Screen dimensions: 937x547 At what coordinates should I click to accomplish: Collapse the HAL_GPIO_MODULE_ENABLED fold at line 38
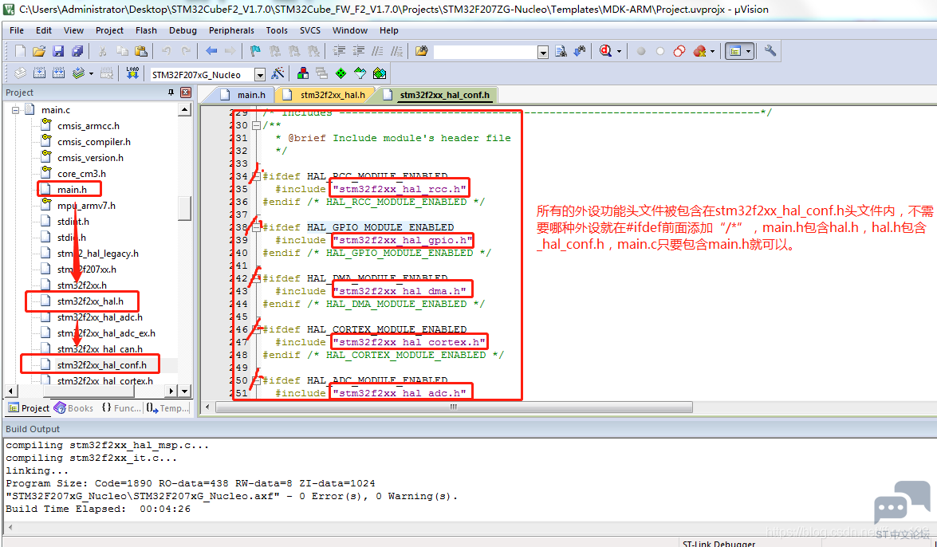256,227
